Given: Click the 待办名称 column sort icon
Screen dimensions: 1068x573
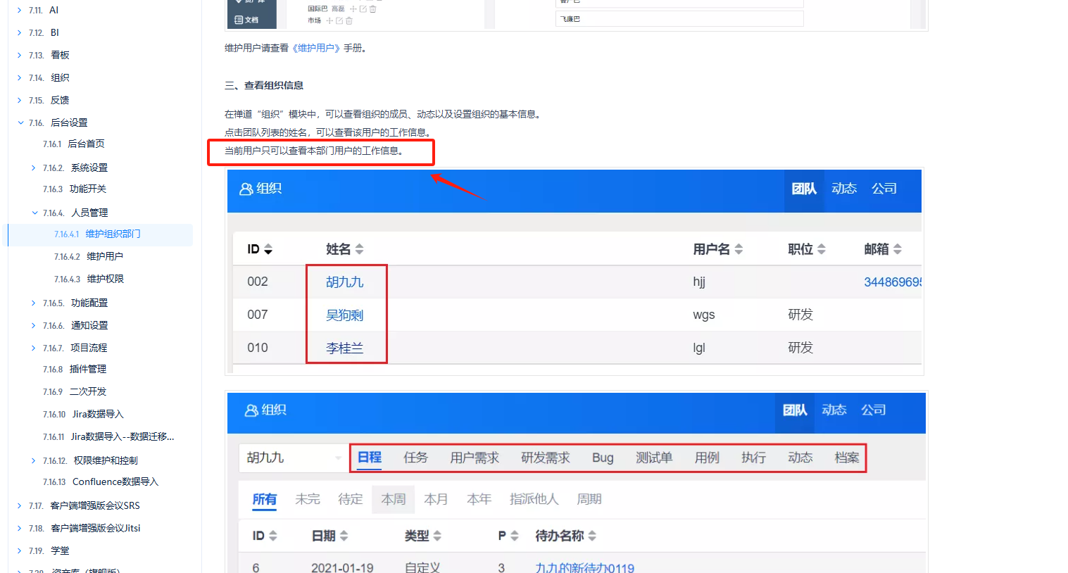Looking at the screenshot, I should (592, 536).
